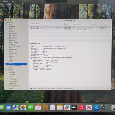Open the Freeform app icon
Screen dimensions: 115x115
point(67,108)
